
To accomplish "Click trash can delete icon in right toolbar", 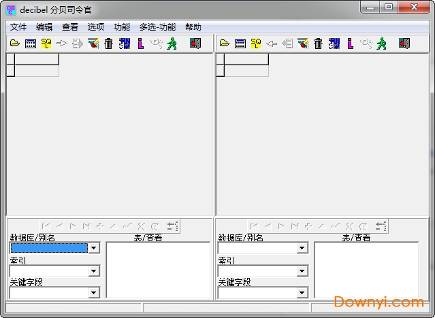I will 319,43.
